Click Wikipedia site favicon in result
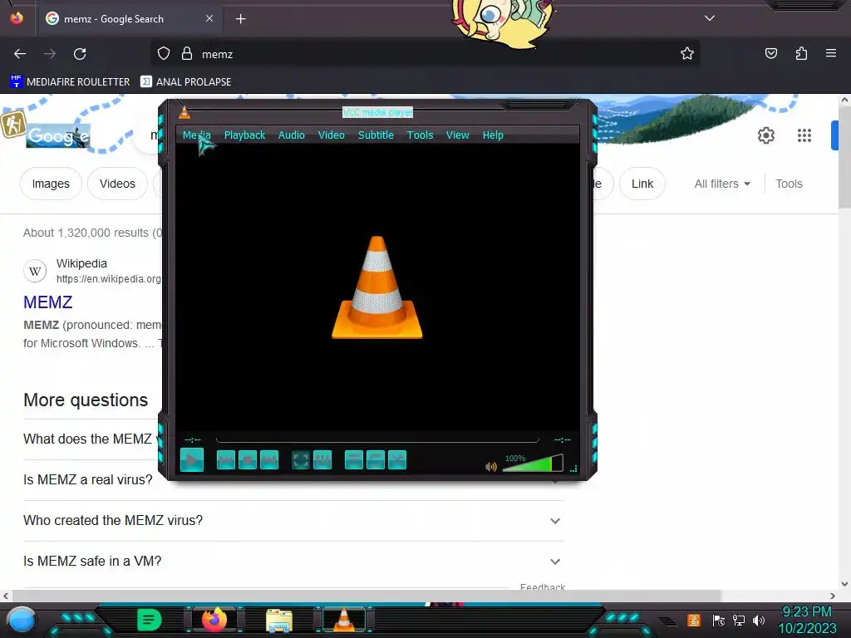Screen dimensions: 851x638 (x=35, y=271)
